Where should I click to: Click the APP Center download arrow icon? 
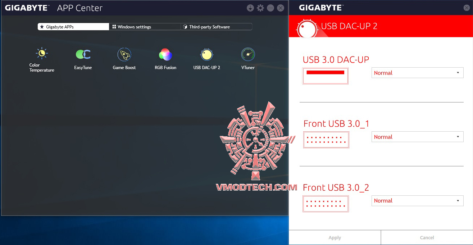250,8
